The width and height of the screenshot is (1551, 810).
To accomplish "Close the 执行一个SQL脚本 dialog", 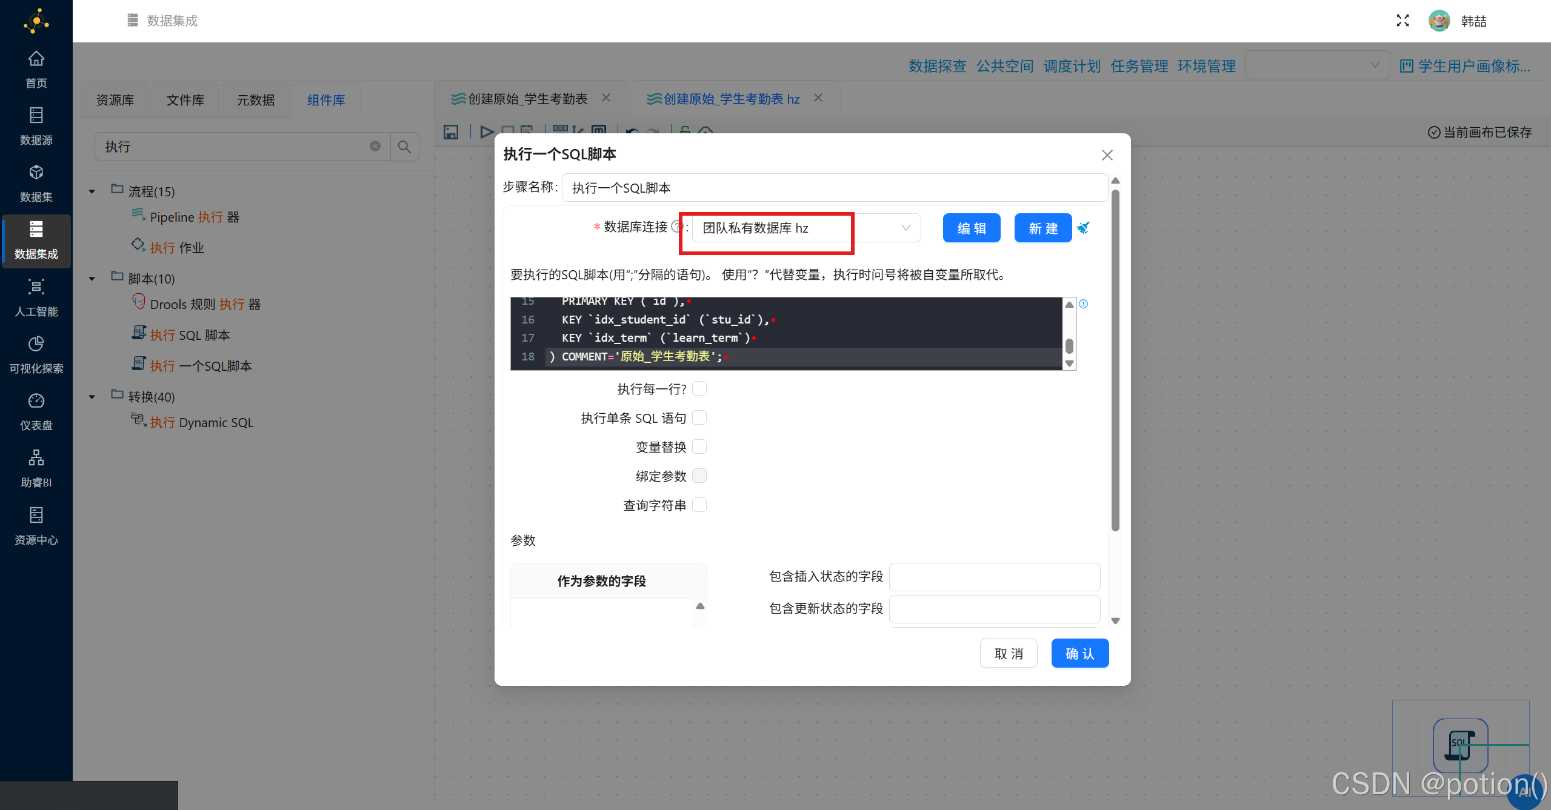I will pos(1107,155).
